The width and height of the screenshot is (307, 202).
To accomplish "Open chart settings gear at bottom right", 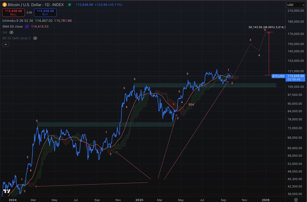I will (296, 200).
